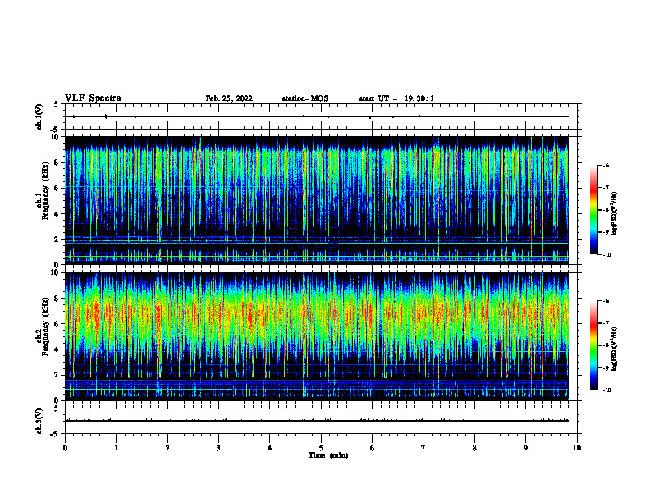Click the "-6" label on ch.2 color bar

click(606, 301)
